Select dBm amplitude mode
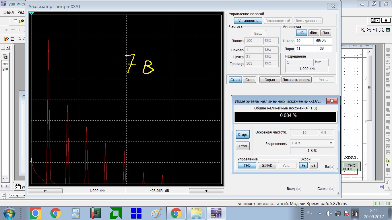Viewport: 392px width, 220px height. coord(313,33)
